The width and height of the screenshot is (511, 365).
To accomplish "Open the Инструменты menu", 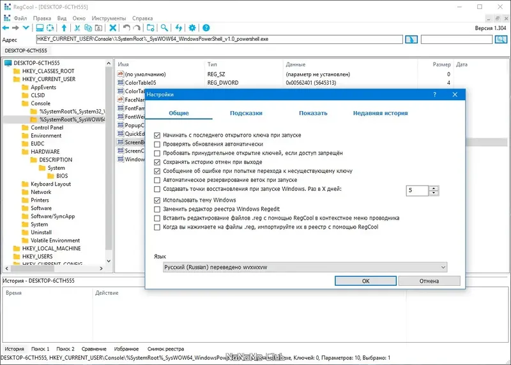I will click(109, 19).
